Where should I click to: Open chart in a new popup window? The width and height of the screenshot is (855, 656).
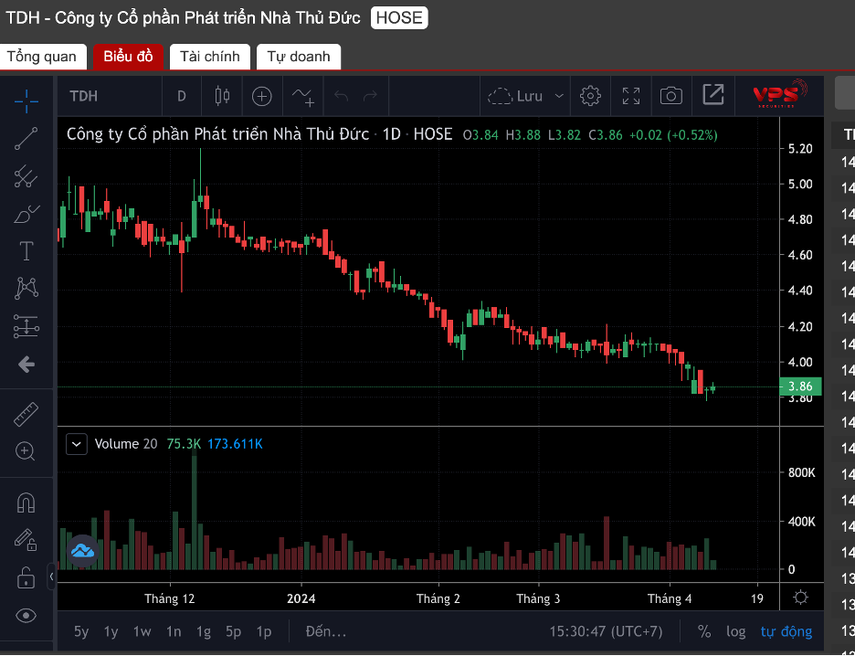[713, 95]
